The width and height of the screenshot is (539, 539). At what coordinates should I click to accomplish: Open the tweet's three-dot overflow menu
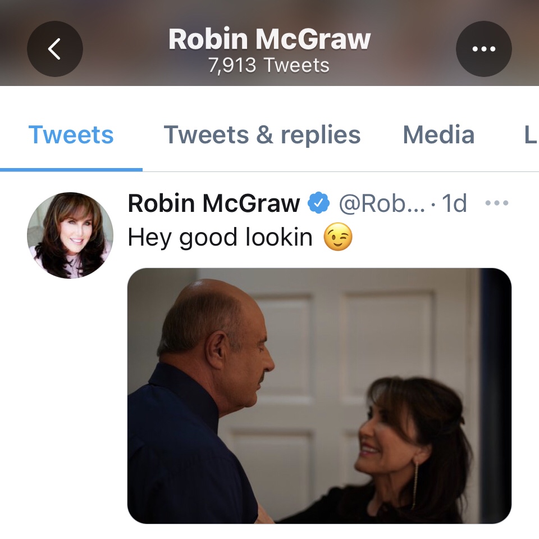[496, 203]
